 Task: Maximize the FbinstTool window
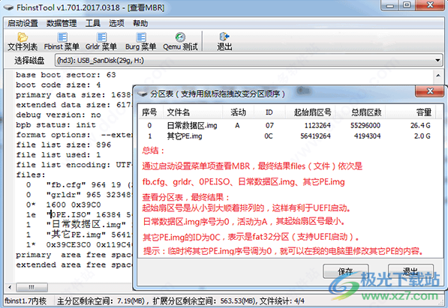point(407,5)
